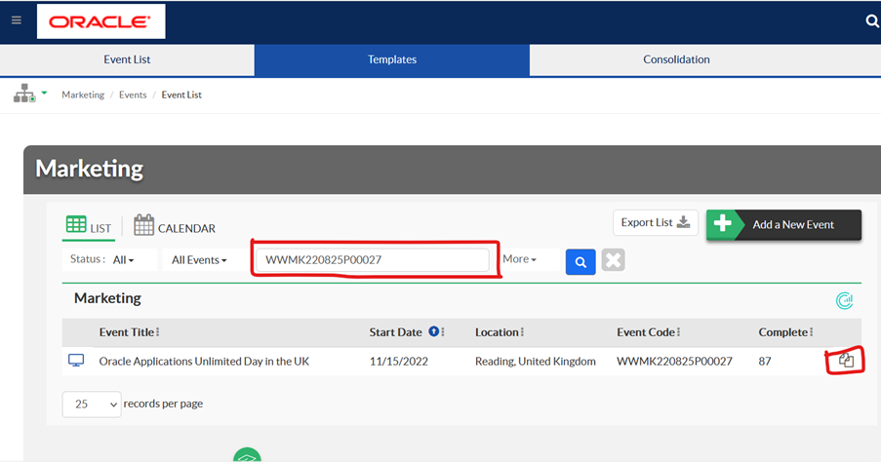This screenshot has height=462, width=881.
Task: Click the Oracle logo
Action: click(101, 21)
